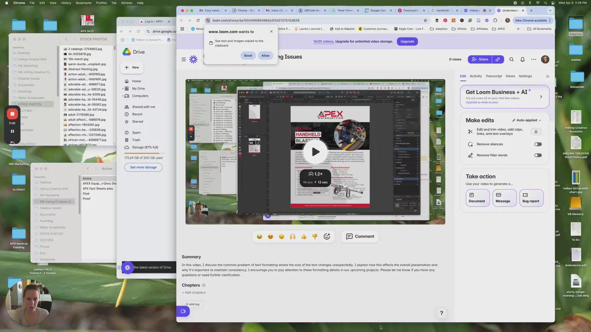Open the Views tab

pyautogui.click(x=510, y=76)
